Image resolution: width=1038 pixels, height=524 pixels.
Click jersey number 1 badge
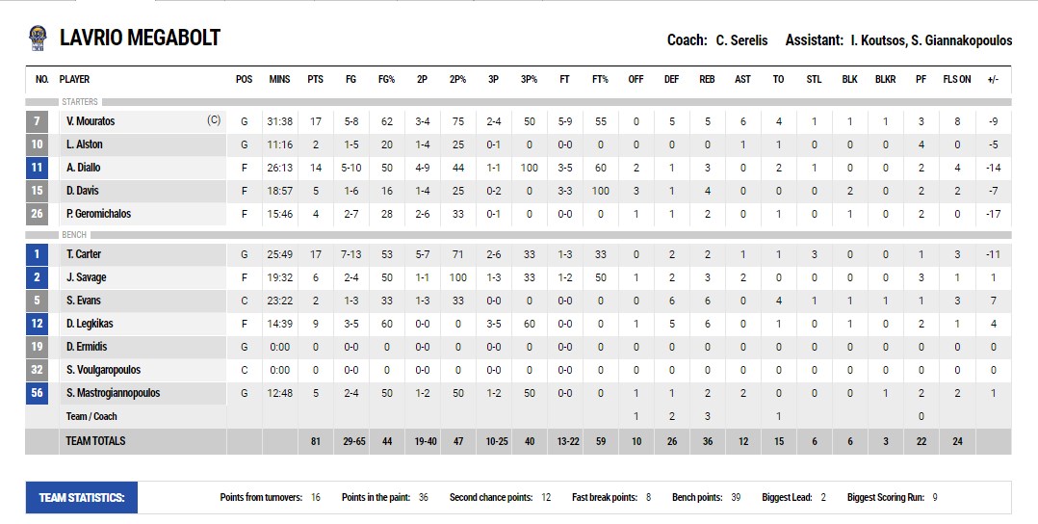pyautogui.click(x=37, y=254)
